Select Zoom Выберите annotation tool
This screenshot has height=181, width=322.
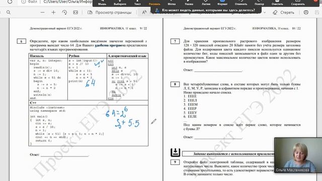(x=120, y=3)
